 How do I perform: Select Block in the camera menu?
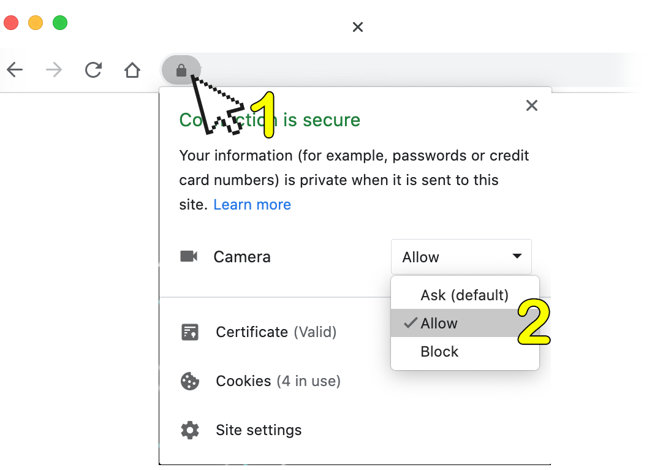click(439, 352)
